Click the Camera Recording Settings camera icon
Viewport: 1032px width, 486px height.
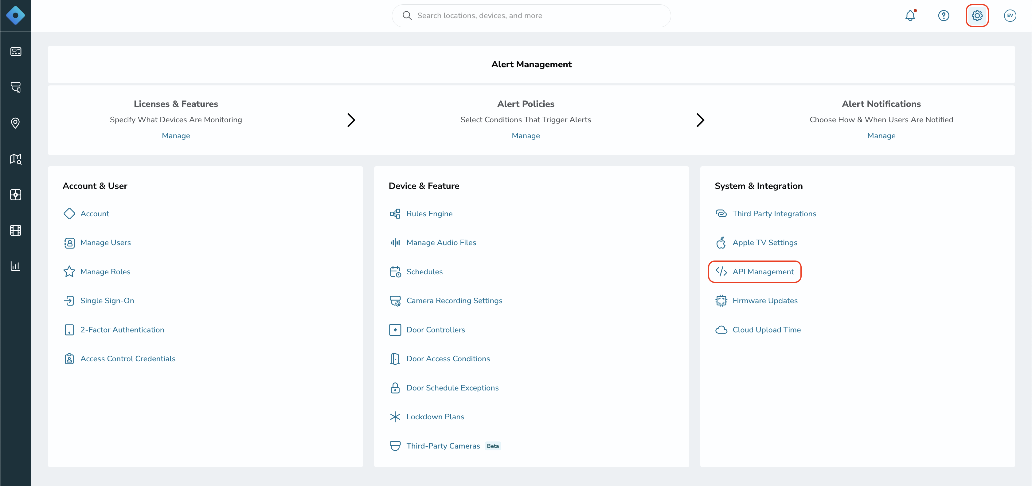395,300
